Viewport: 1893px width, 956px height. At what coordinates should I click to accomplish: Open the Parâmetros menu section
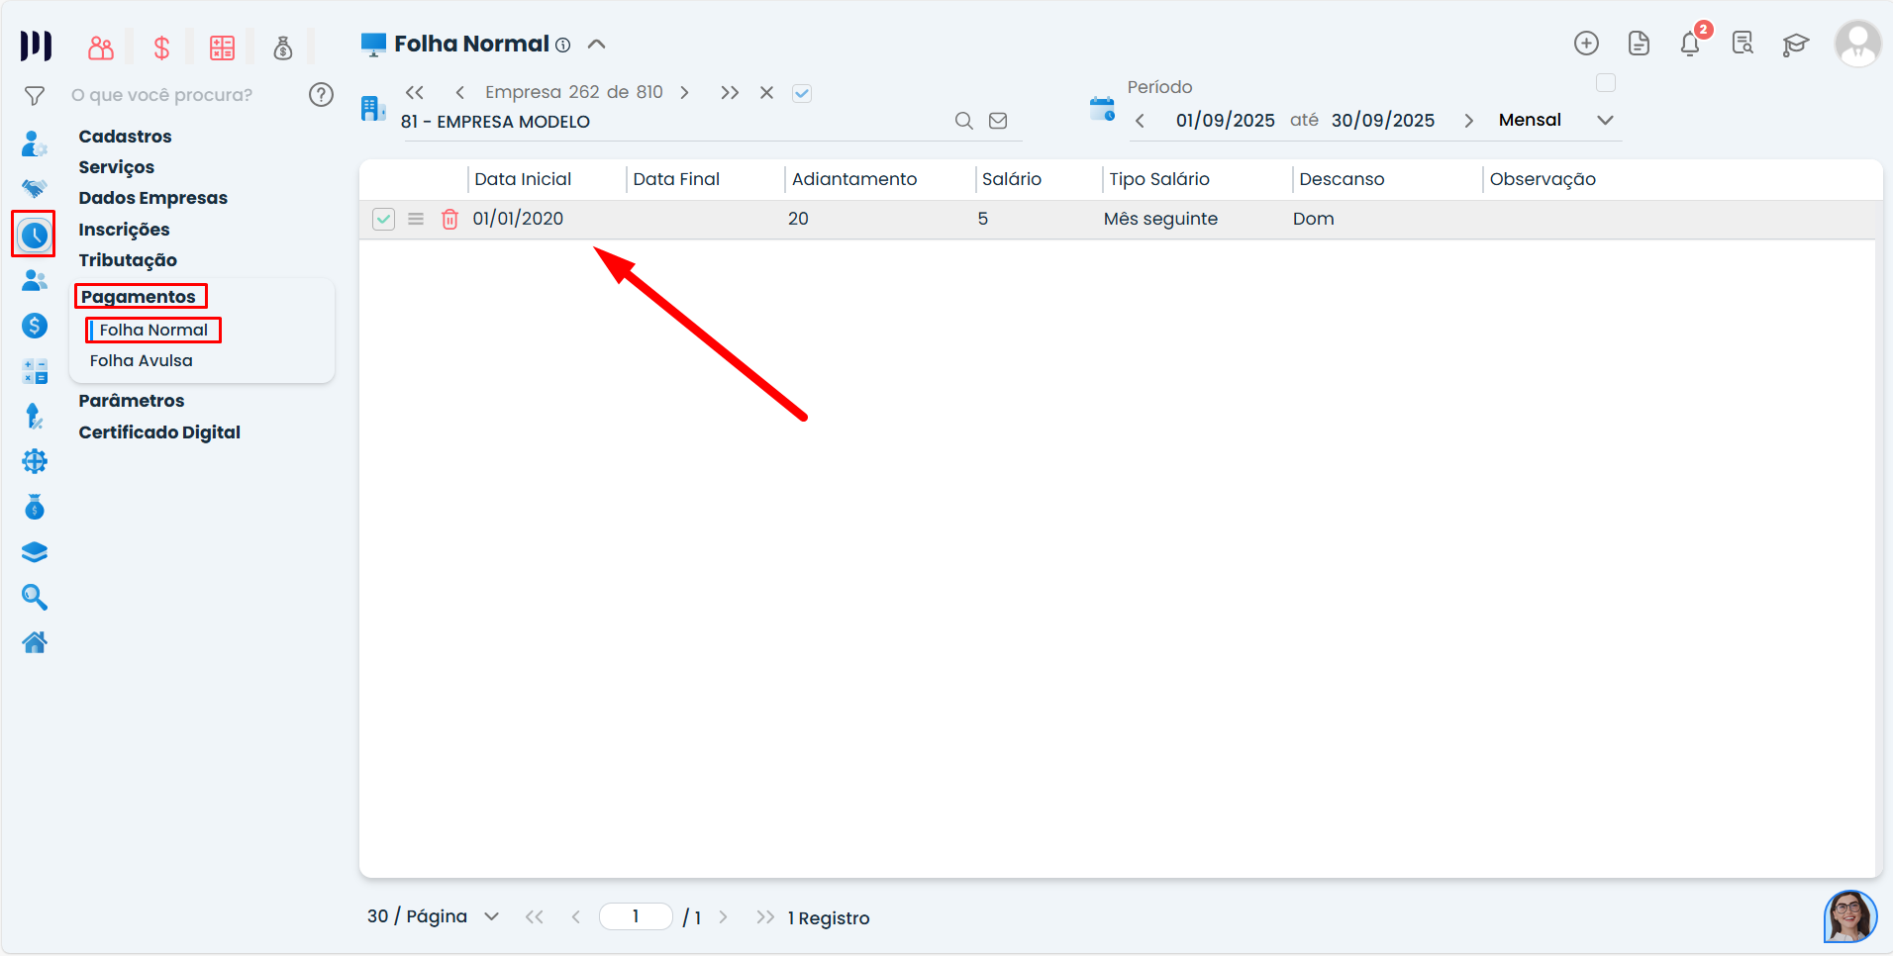point(132,401)
